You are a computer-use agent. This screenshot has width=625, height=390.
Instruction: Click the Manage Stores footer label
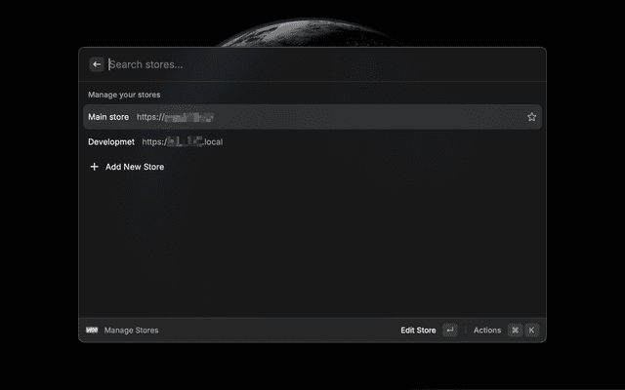131,331
